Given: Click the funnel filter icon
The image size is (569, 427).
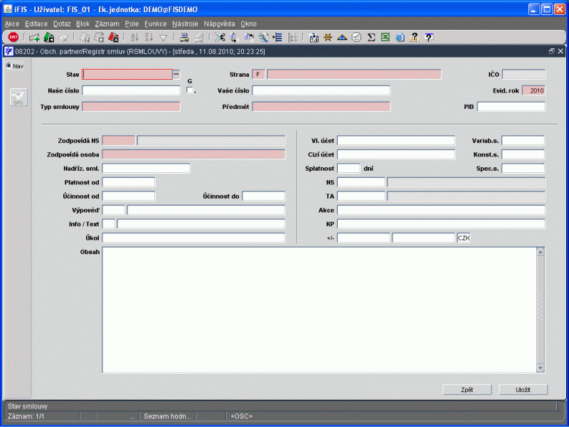Looking at the screenshot, I should (x=163, y=38).
